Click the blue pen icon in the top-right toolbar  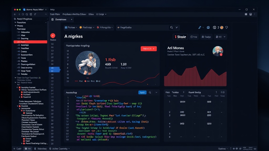(x=200, y=27)
